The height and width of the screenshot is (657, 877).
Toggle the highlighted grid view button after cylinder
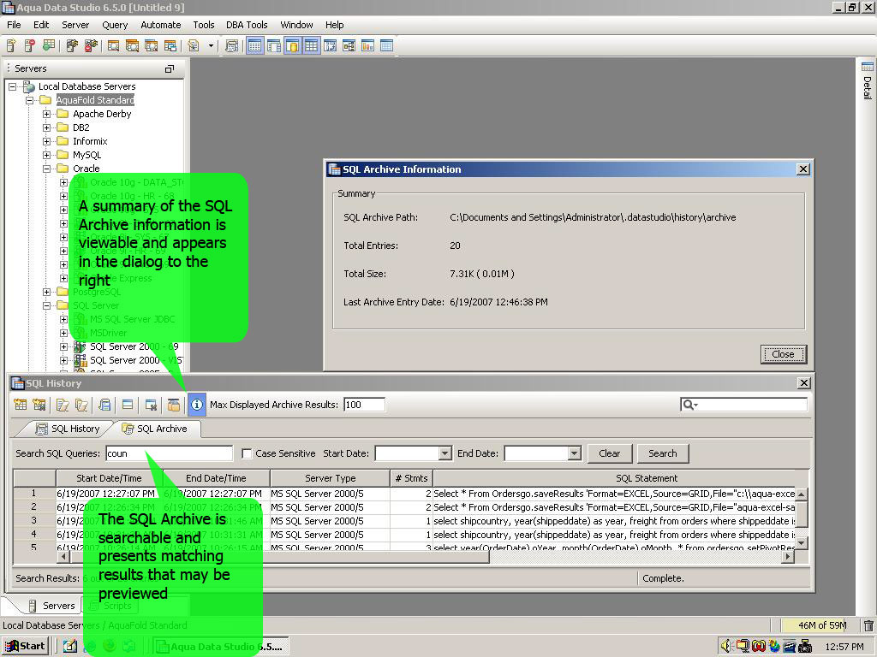click(x=311, y=46)
